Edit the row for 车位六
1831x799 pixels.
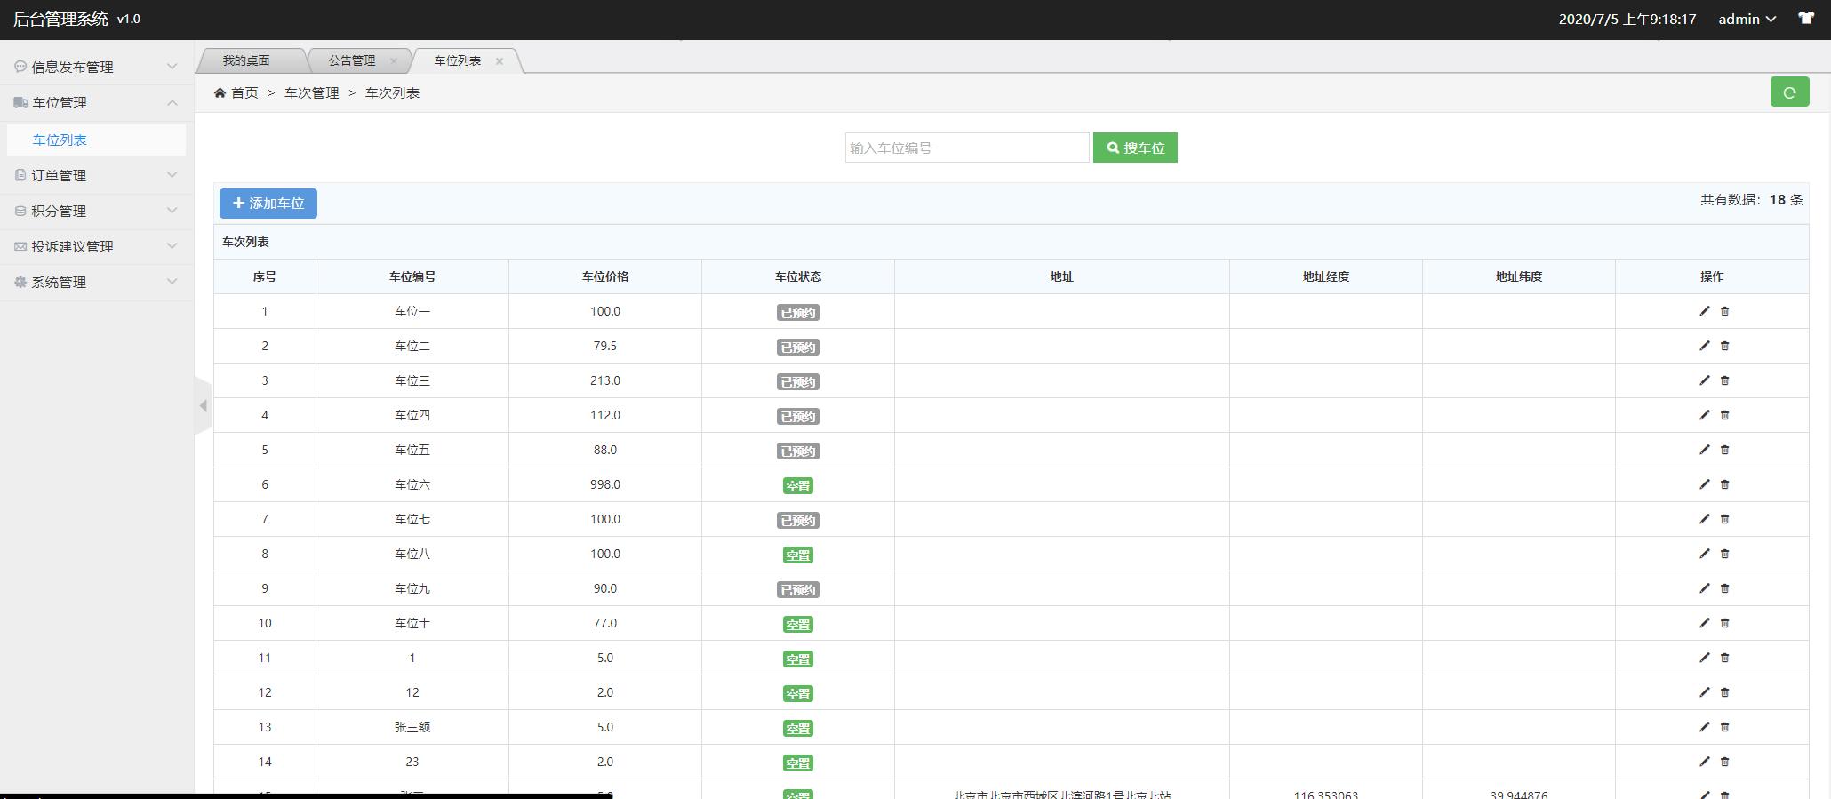[1704, 484]
